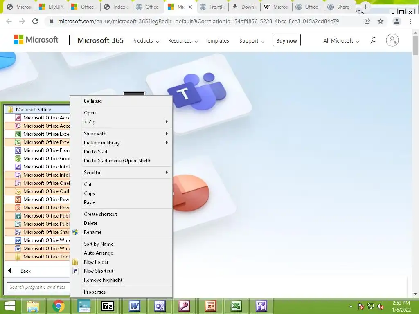Open the Templates link
Viewport: 419px width, 314px height.
pyautogui.click(x=217, y=41)
